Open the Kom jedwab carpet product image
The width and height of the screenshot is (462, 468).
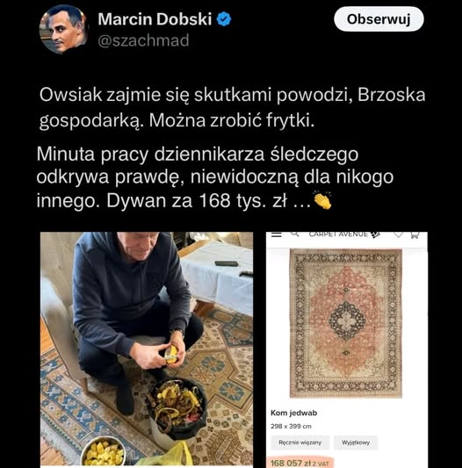coord(346,323)
